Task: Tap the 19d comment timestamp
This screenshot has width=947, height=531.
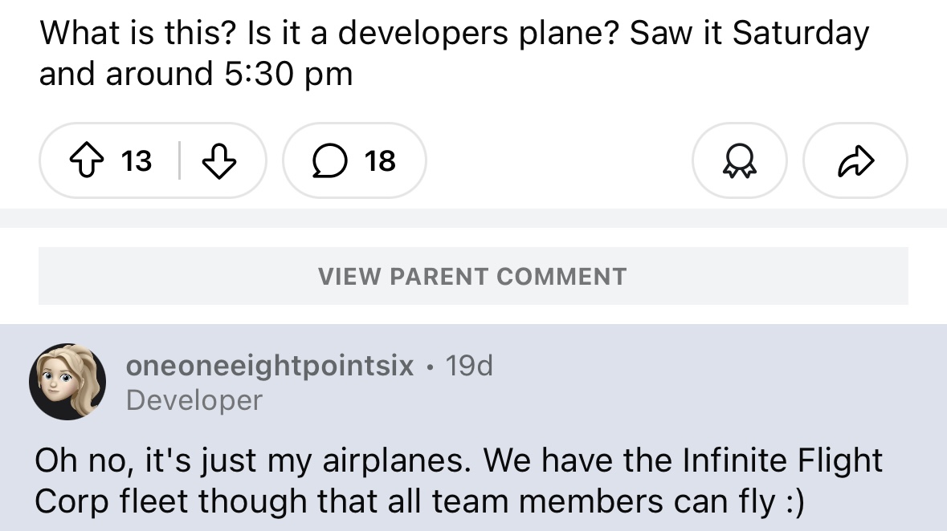Action: coord(468,366)
